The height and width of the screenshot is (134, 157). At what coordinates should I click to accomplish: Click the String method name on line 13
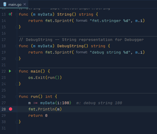[64, 14]
